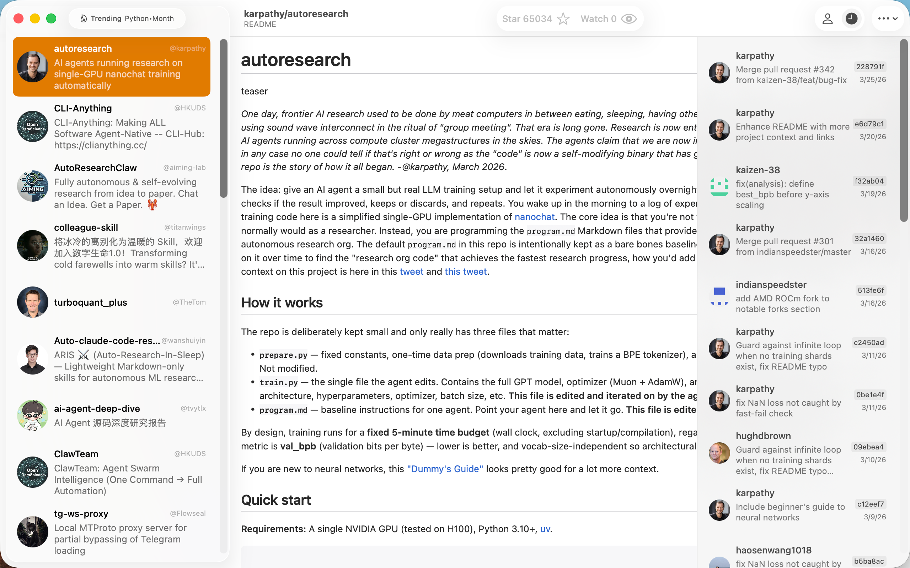Open the first 'tweet' link
910x568 pixels.
(x=411, y=272)
